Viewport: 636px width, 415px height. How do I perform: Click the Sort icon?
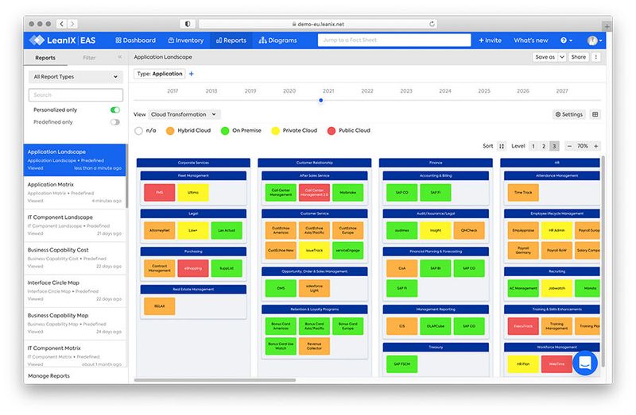502,146
